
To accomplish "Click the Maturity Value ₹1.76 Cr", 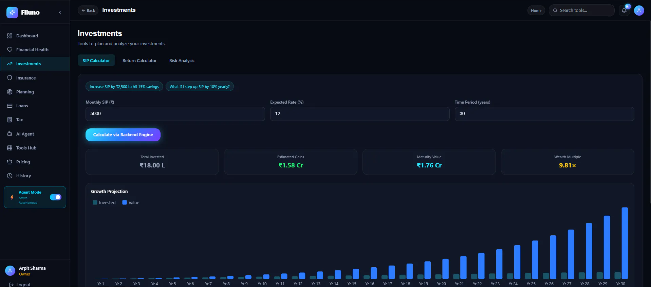I will click(429, 165).
